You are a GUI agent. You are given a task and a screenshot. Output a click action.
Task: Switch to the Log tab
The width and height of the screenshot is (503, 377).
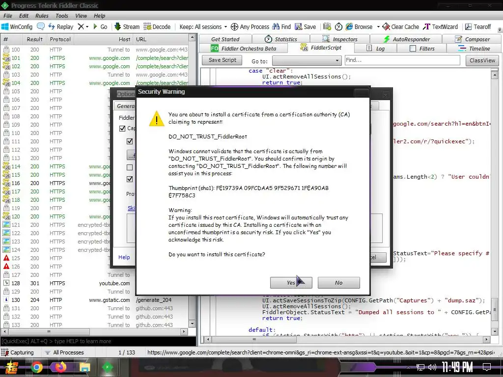(x=376, y=49)
